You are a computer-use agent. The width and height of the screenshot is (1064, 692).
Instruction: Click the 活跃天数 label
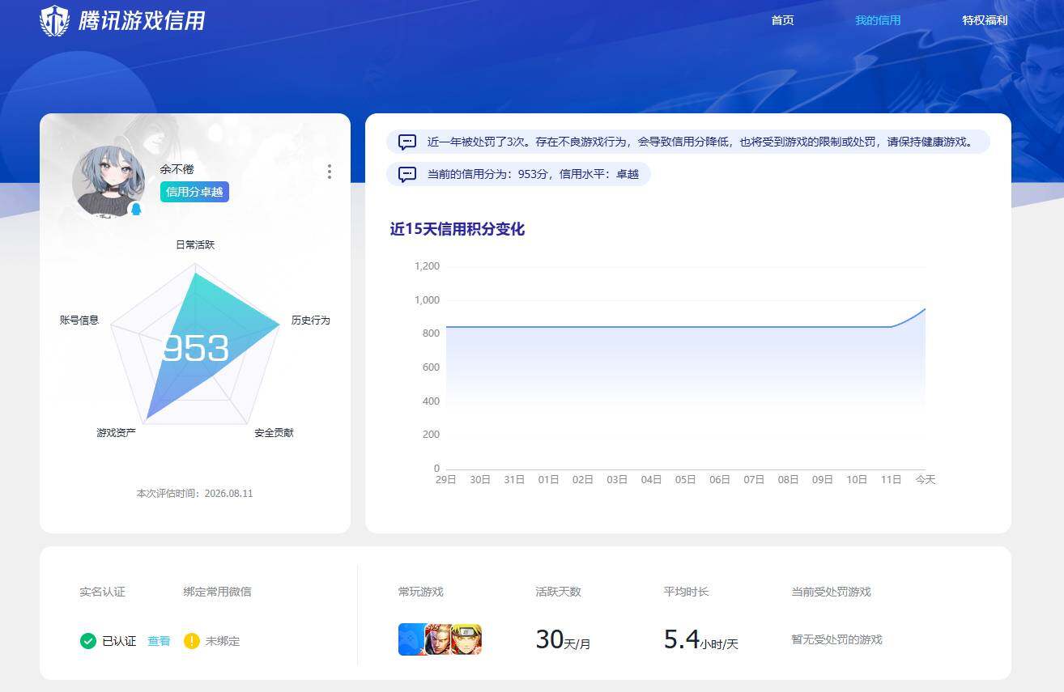click(558, 592)
